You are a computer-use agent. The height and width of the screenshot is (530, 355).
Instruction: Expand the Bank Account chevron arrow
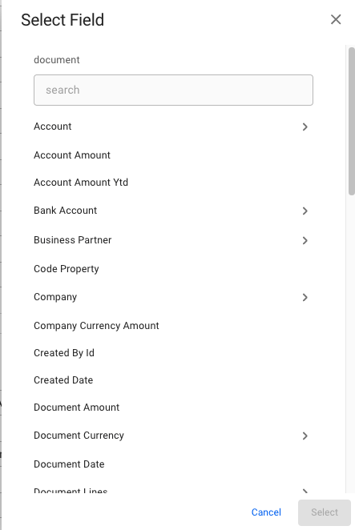coord(305,211)
